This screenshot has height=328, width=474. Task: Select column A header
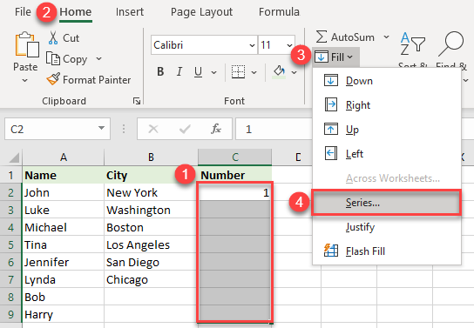point(64,157)
